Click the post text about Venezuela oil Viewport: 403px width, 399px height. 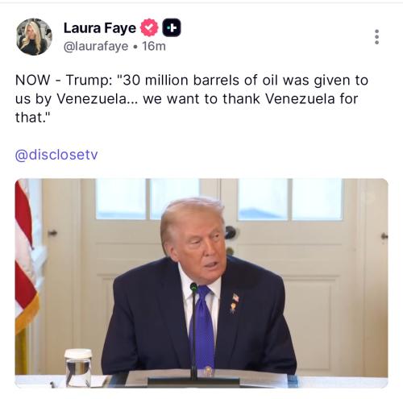[192, 99]
